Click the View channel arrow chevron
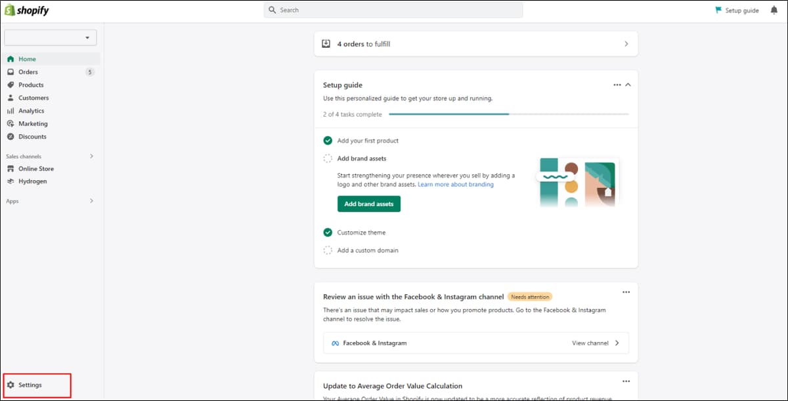Screen dimensions: 788x401 (617, 343)
